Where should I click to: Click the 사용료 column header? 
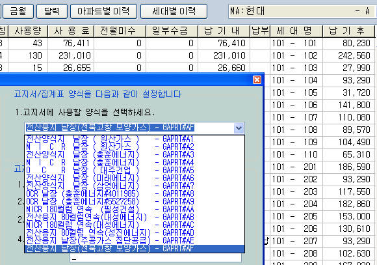pos(71,31)
